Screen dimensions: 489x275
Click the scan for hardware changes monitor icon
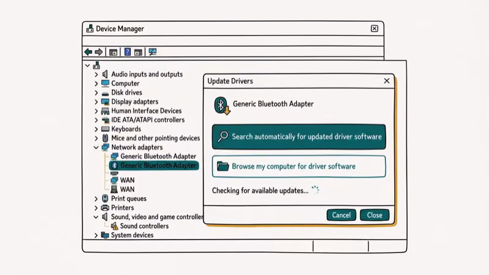tap(152, 52)
